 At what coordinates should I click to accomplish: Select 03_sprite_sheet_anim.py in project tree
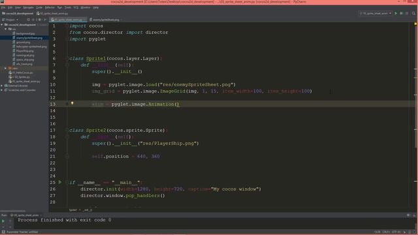click(26, 81)
